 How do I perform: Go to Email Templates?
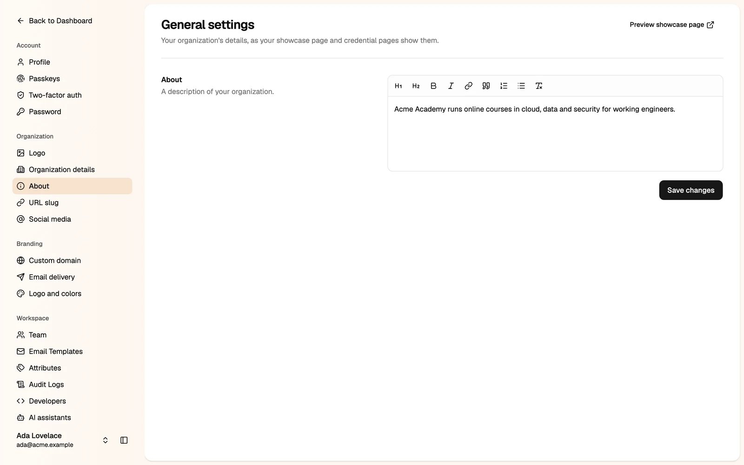click(72, 352)
